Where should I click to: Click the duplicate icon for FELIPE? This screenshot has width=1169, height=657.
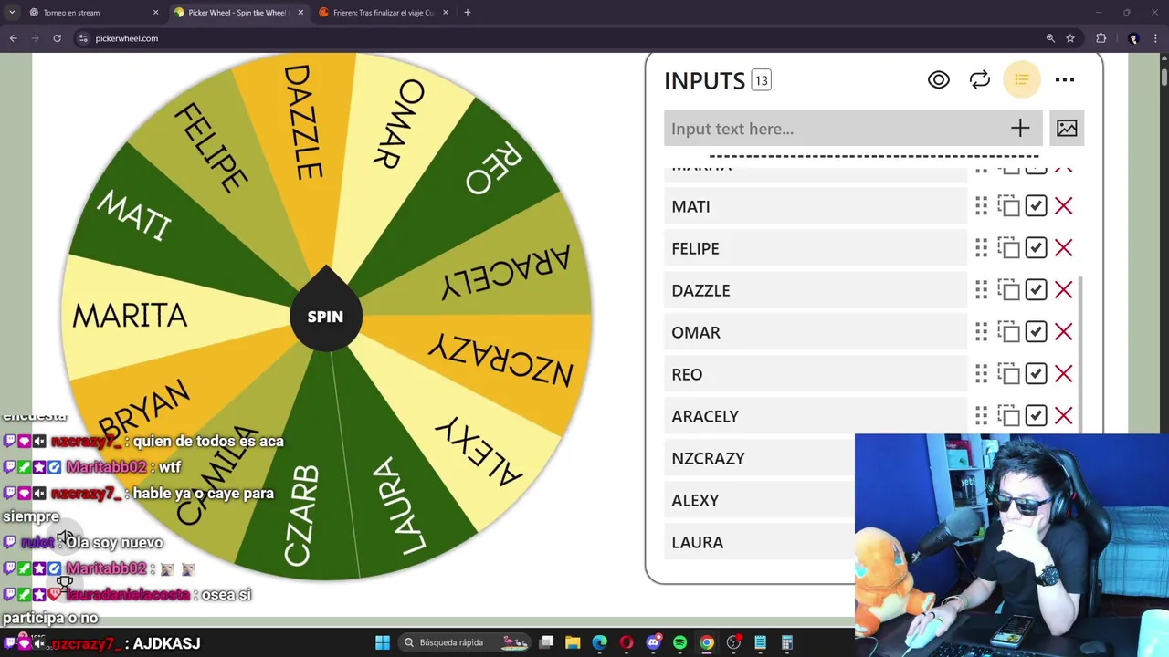pos(1008,248)
